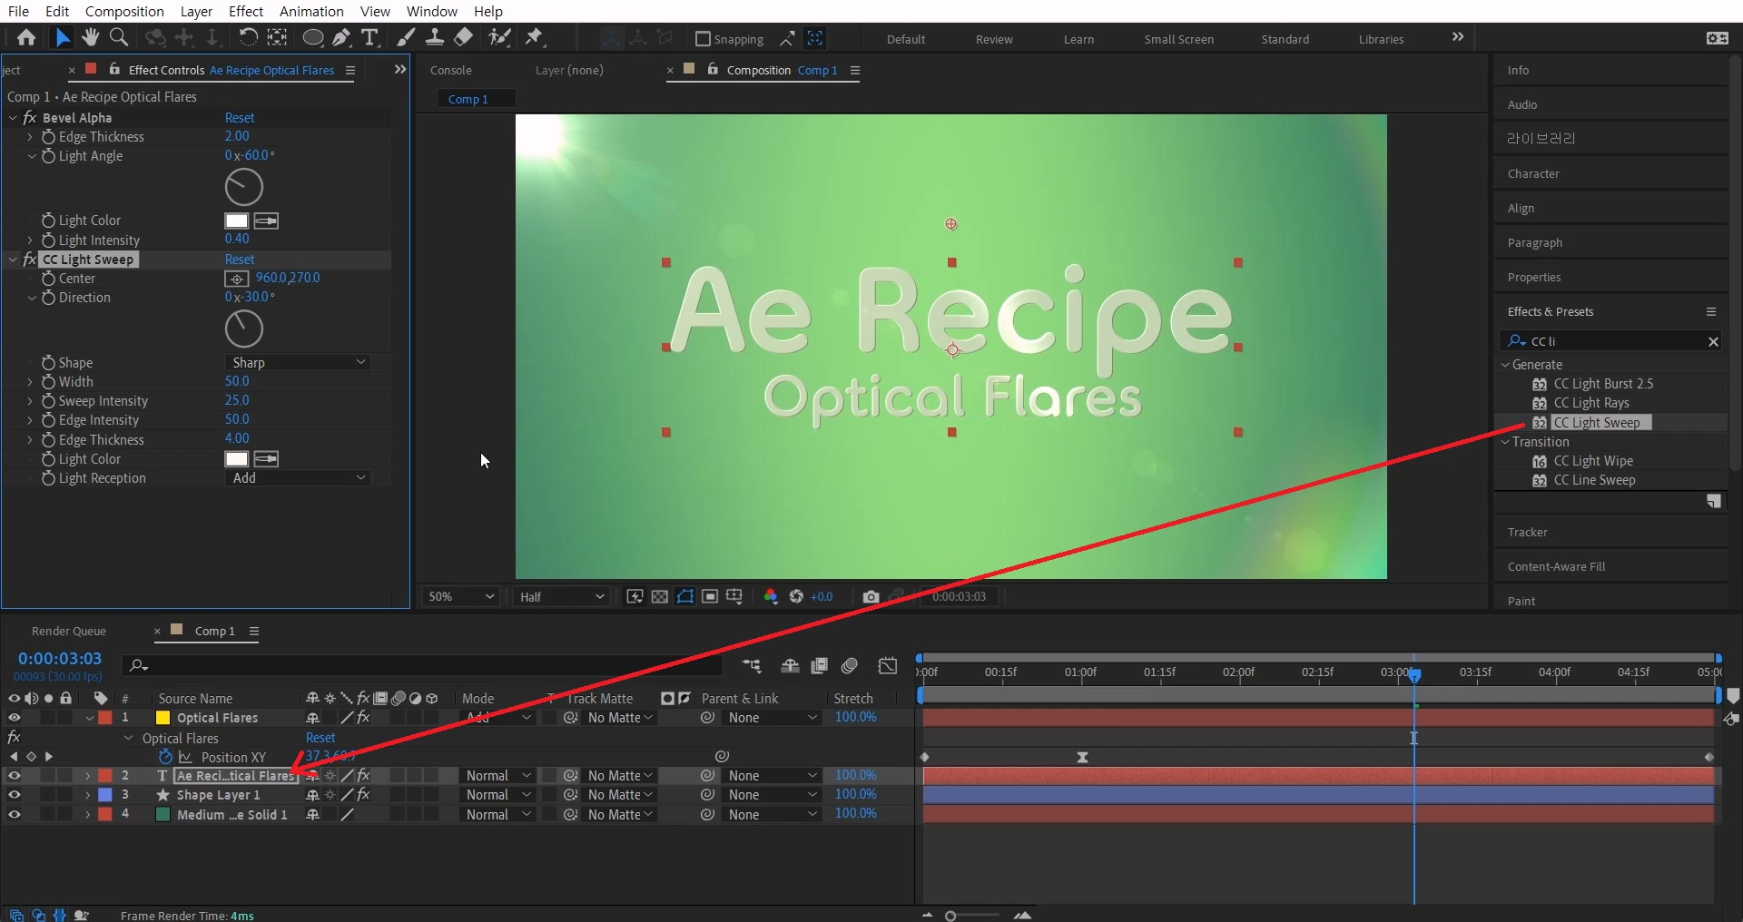Click the Fast Previews icon in viewer
The width and height of the screenshot is (1743, 922).
[x=635, y=596]
